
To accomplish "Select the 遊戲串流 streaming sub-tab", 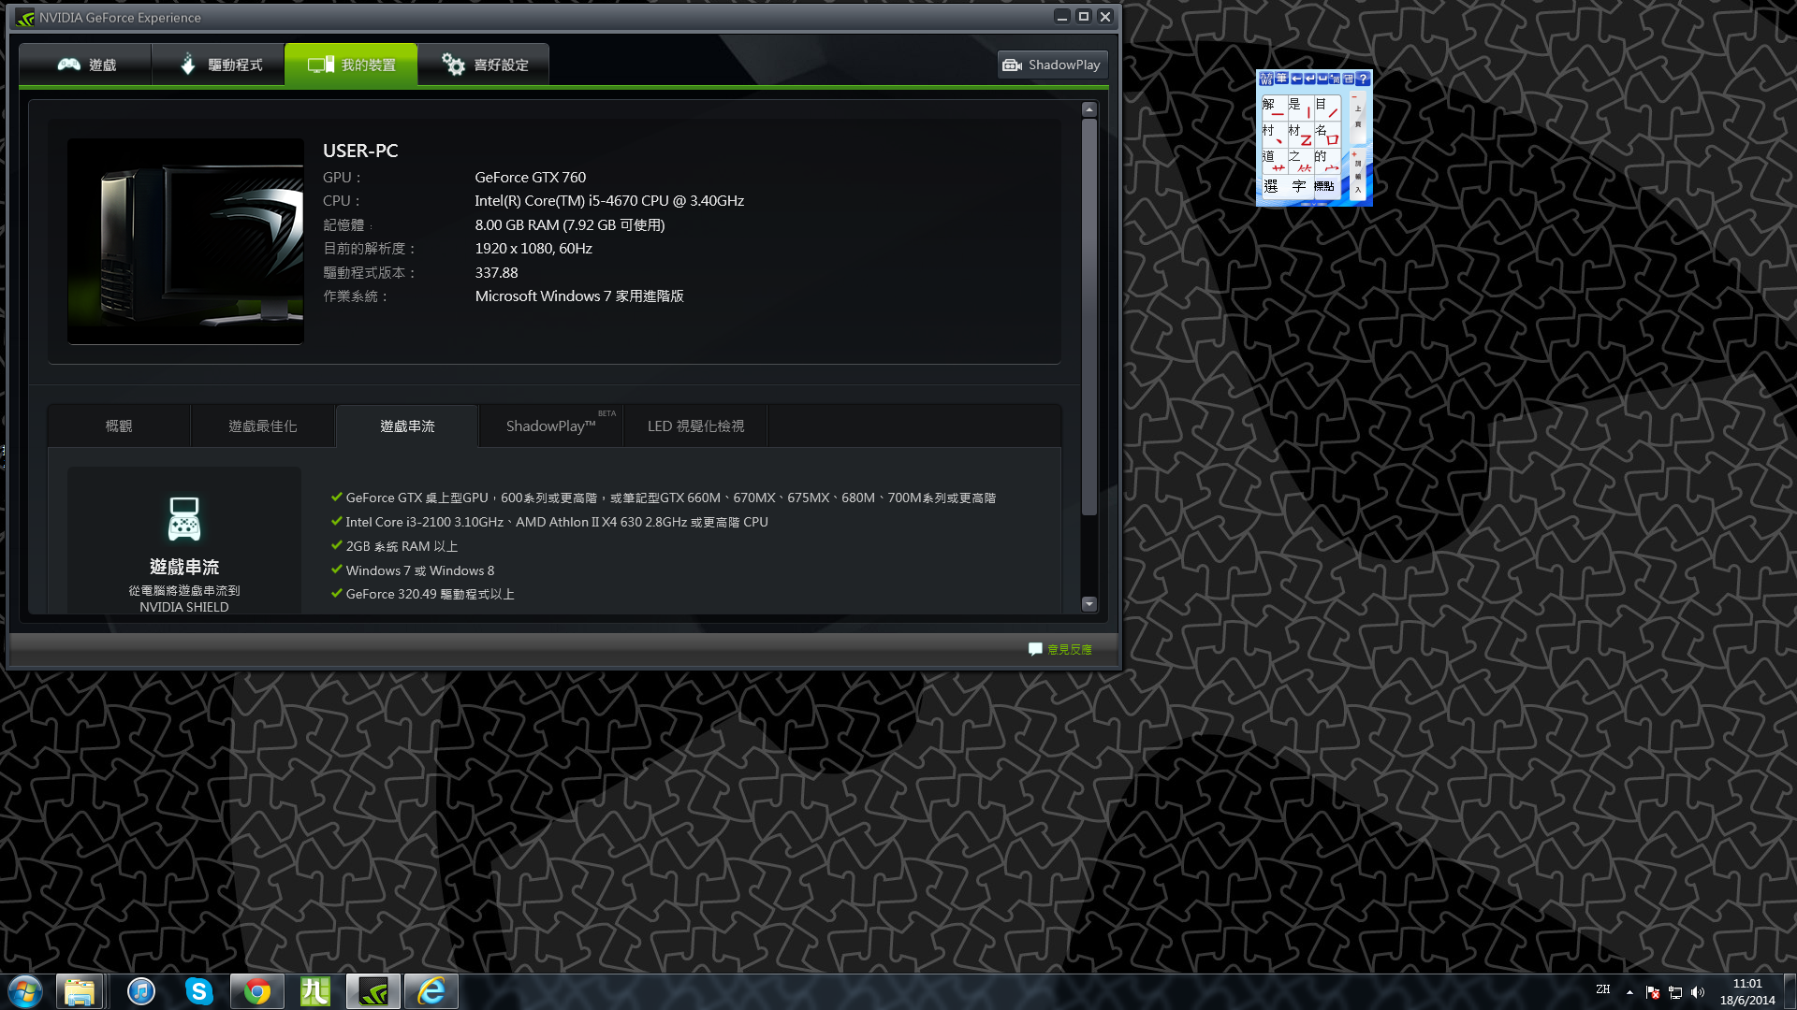I will click(407, 426).
